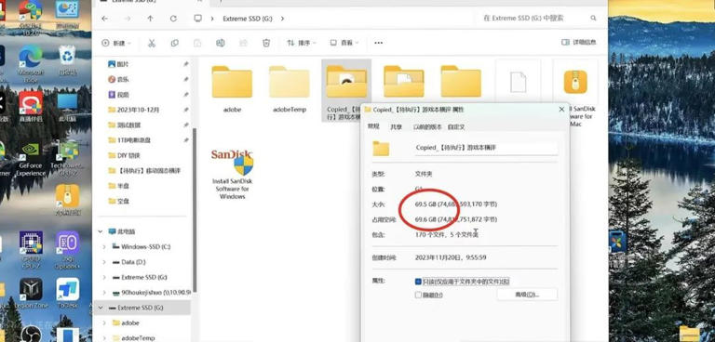This screenshot has height=342, width=715.
Task: Click the folder name field in properties
Action: pyautogui.click(x=486, y=148)
